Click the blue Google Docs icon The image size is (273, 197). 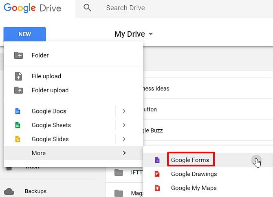coord(18,111)
